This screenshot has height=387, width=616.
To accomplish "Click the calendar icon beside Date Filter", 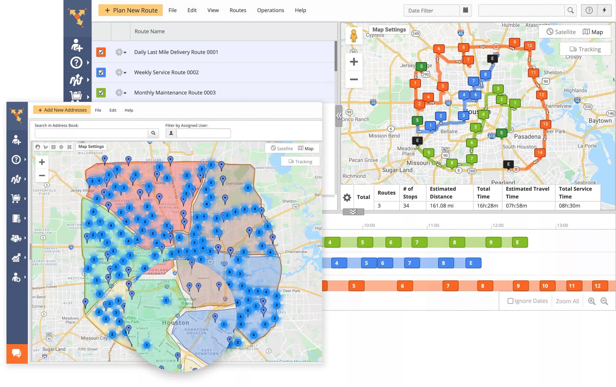I will 465,10.
